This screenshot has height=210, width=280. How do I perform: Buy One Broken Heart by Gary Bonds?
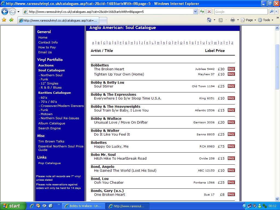click(231, 194)
